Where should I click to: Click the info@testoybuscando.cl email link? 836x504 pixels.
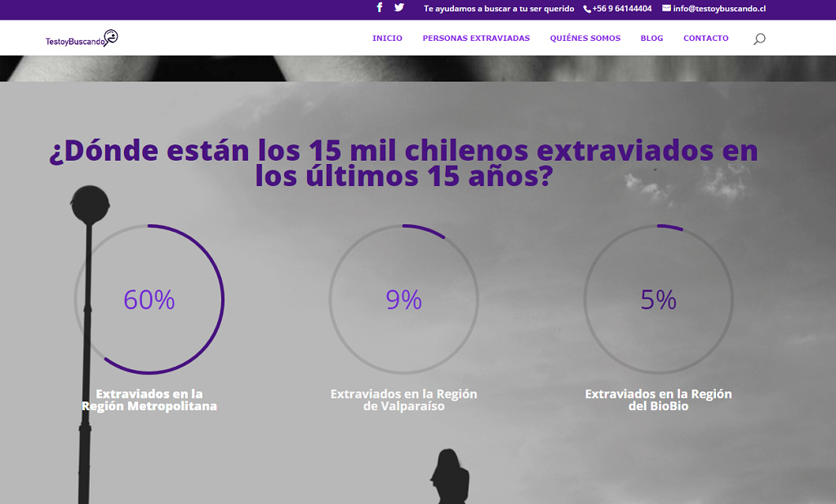point(719,8)
